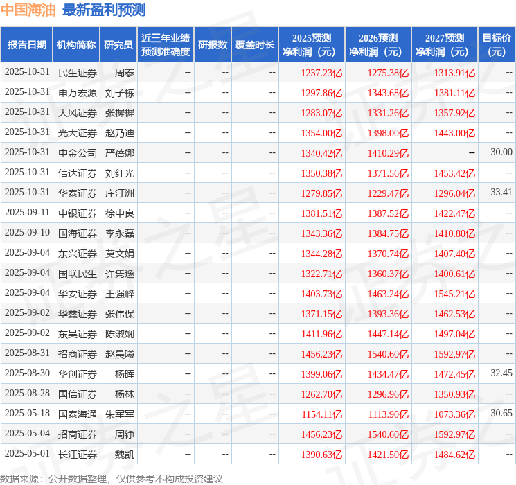Select the 2027预测净利润 column header
516x485 pixels.
(x=445, y=45)
